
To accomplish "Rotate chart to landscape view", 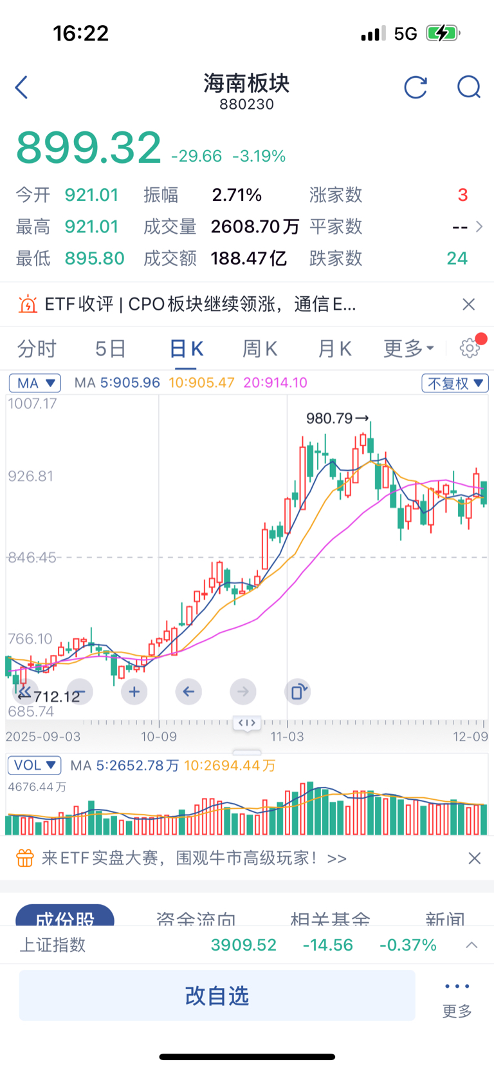I will (297, 692).
